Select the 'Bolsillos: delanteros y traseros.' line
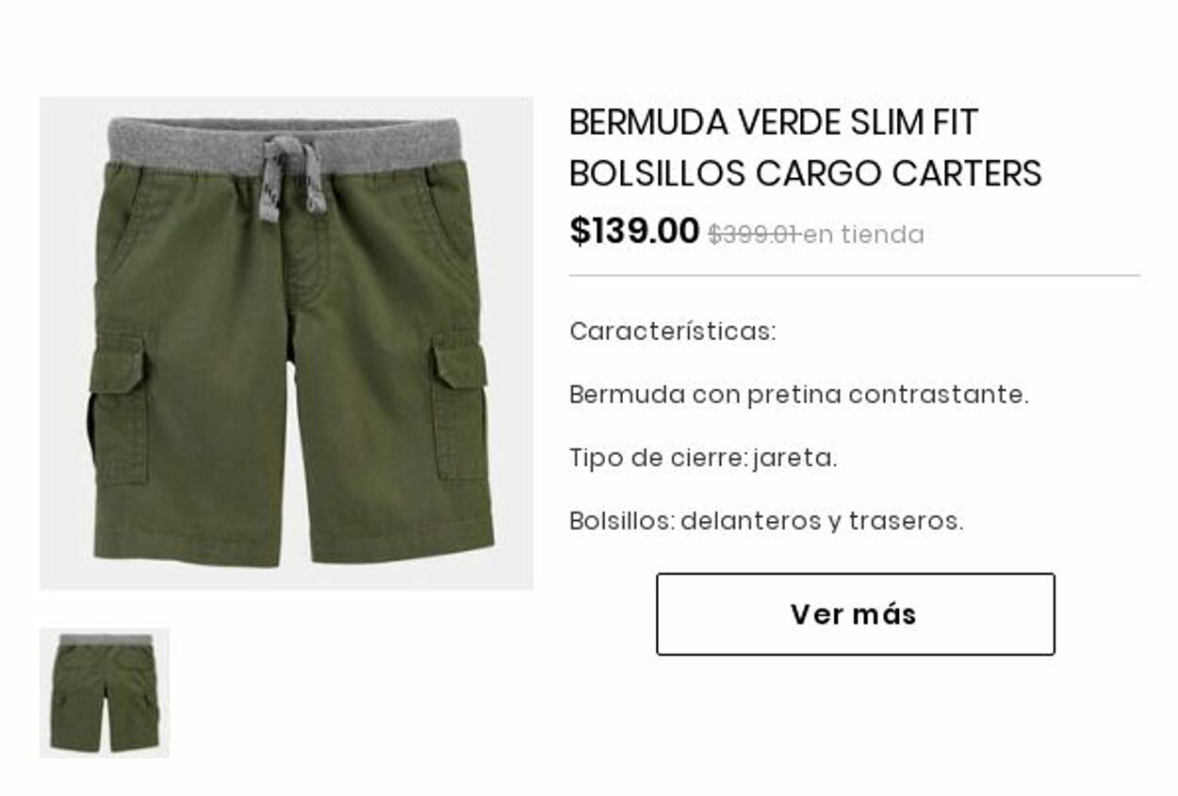 766,521
